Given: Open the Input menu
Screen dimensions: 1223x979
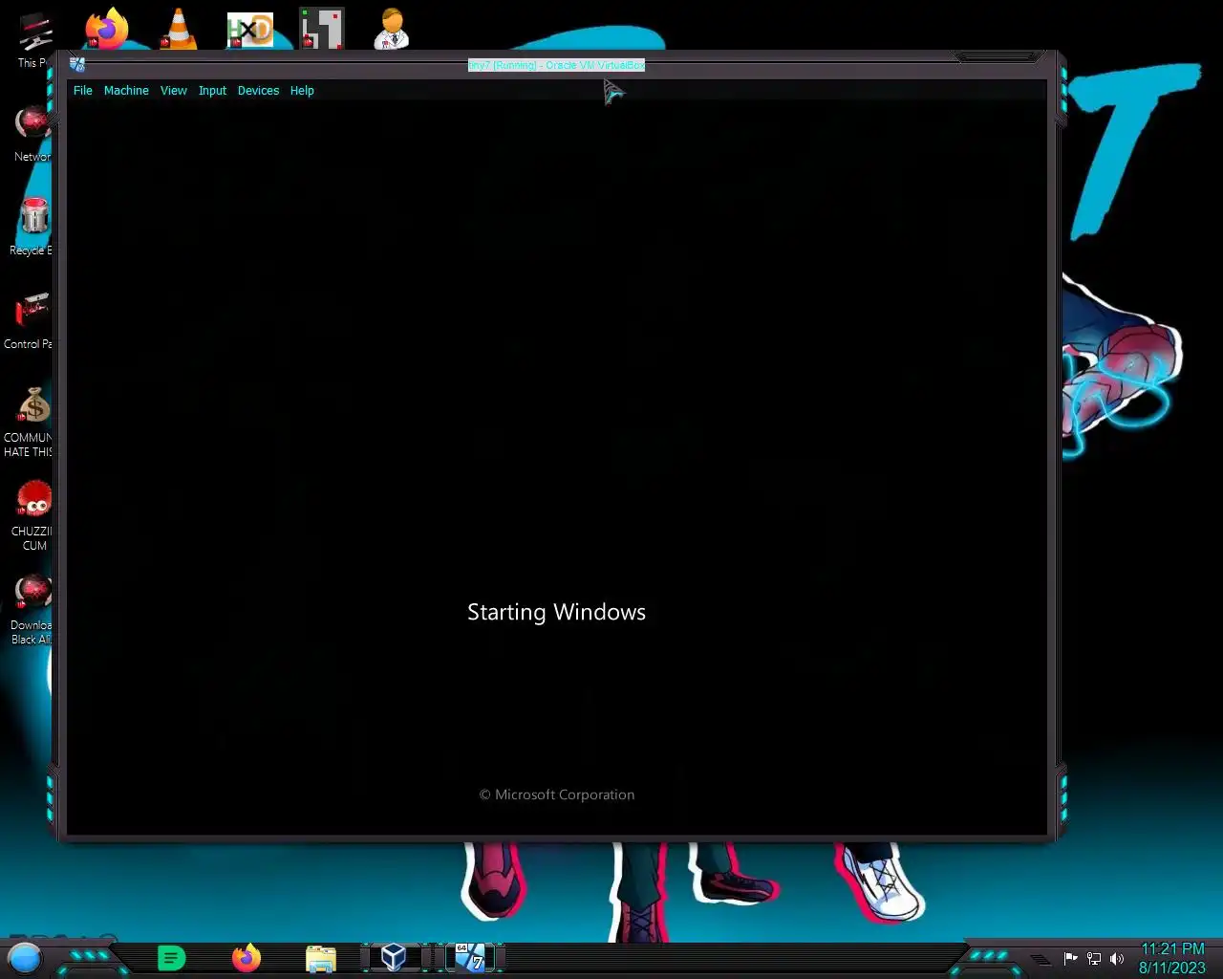Looking at the screenshot, I should pos(212,91).
